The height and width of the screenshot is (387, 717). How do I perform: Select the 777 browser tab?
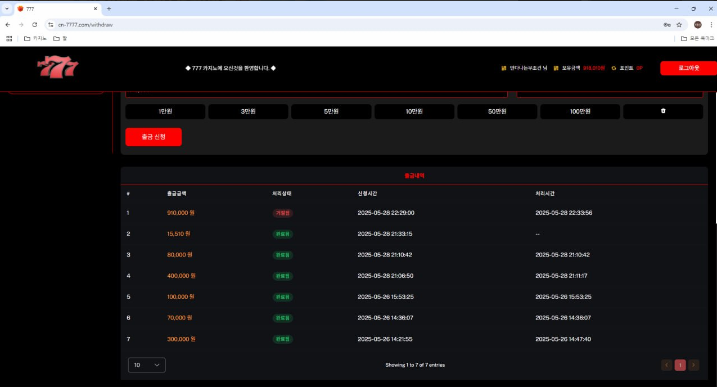tap(56, 9)
